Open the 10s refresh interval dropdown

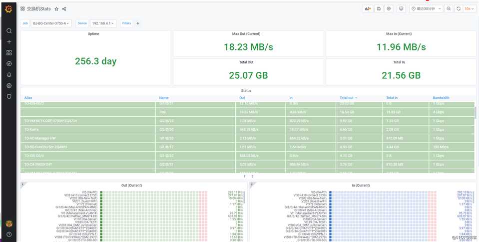pyautogui.click(x=469, y=9)
